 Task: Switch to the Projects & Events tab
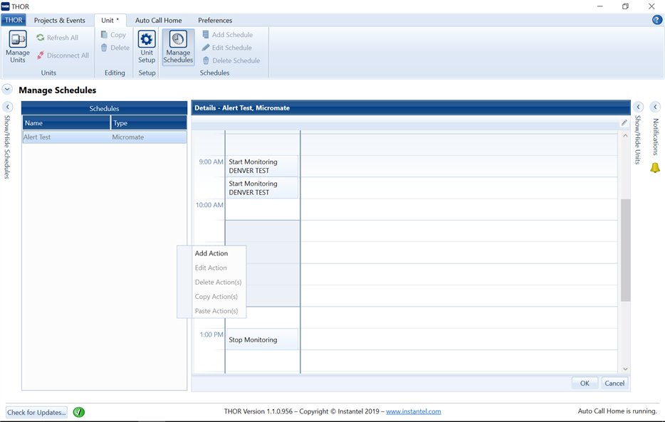(x=59, y=21)
